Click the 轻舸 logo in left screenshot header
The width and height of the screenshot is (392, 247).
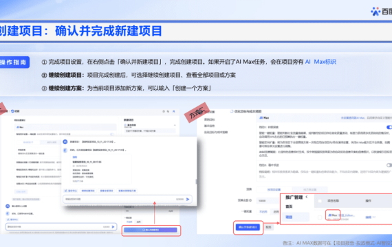(x=15, y=111)
